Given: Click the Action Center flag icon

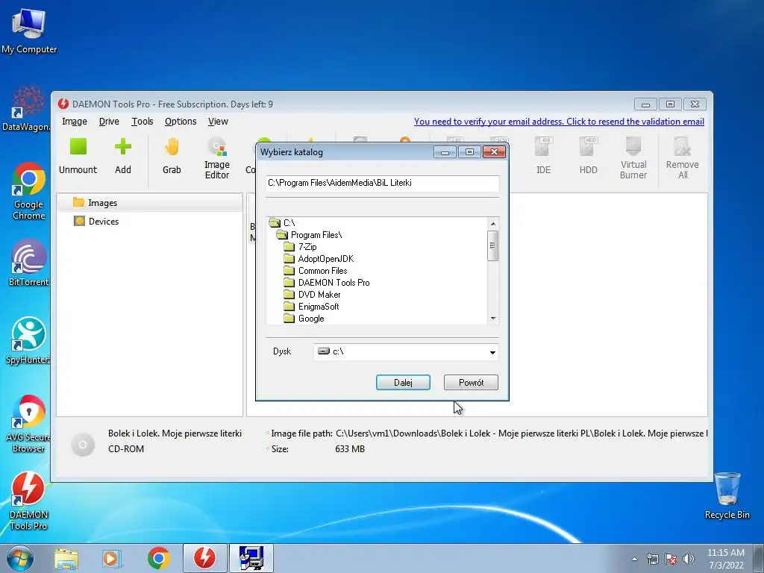Looking at the screenshot, I should click(671, 559).
